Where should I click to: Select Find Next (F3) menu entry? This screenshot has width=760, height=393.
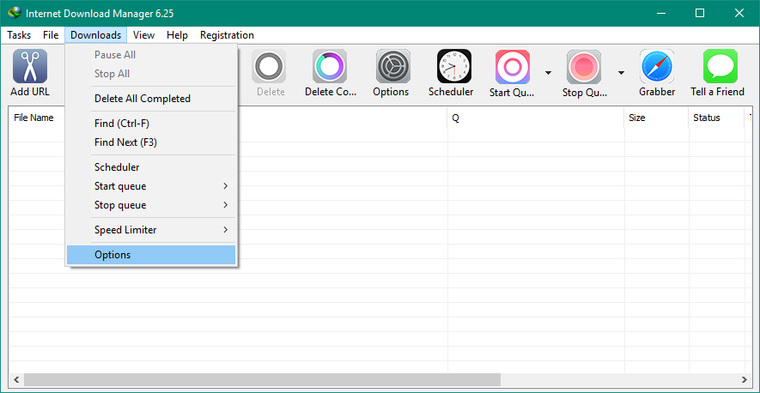click(x=151, y=142)
